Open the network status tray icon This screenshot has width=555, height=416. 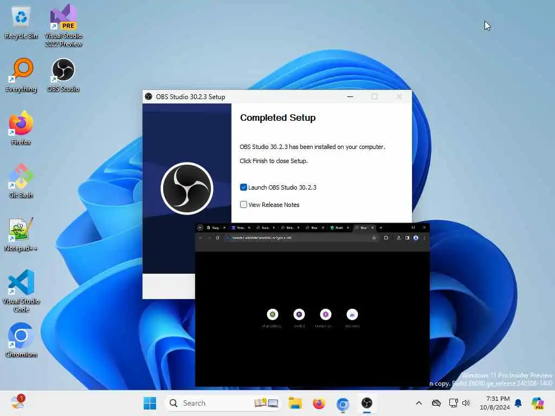[453, 403]
